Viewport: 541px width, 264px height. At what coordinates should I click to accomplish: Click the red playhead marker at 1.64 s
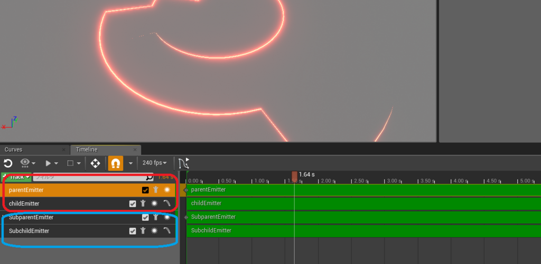294,176
